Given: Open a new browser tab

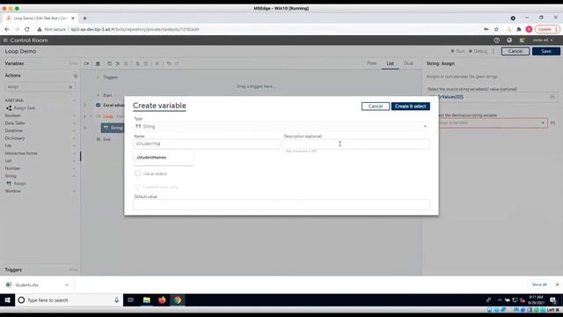Looking at the screenshot, I should (x=84, y=18).
